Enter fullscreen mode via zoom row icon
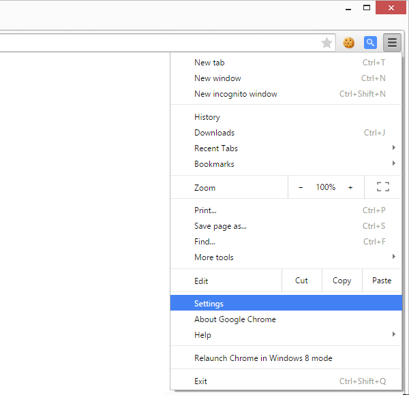This screenshot has height=395, width=409. pyautogui.click(x=382, y=187)
